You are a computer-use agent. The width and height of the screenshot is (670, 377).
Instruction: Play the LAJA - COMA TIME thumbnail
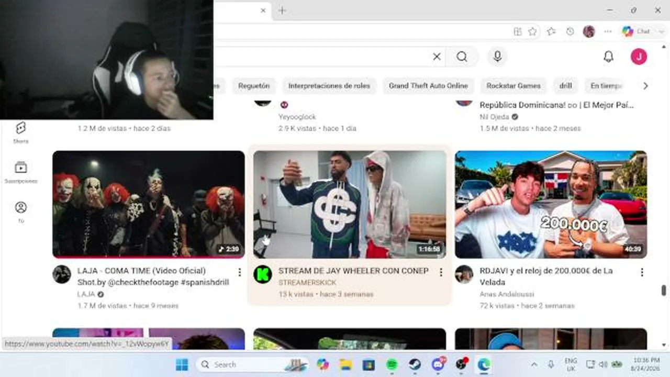pyautogui.click(x=149, y=204)
